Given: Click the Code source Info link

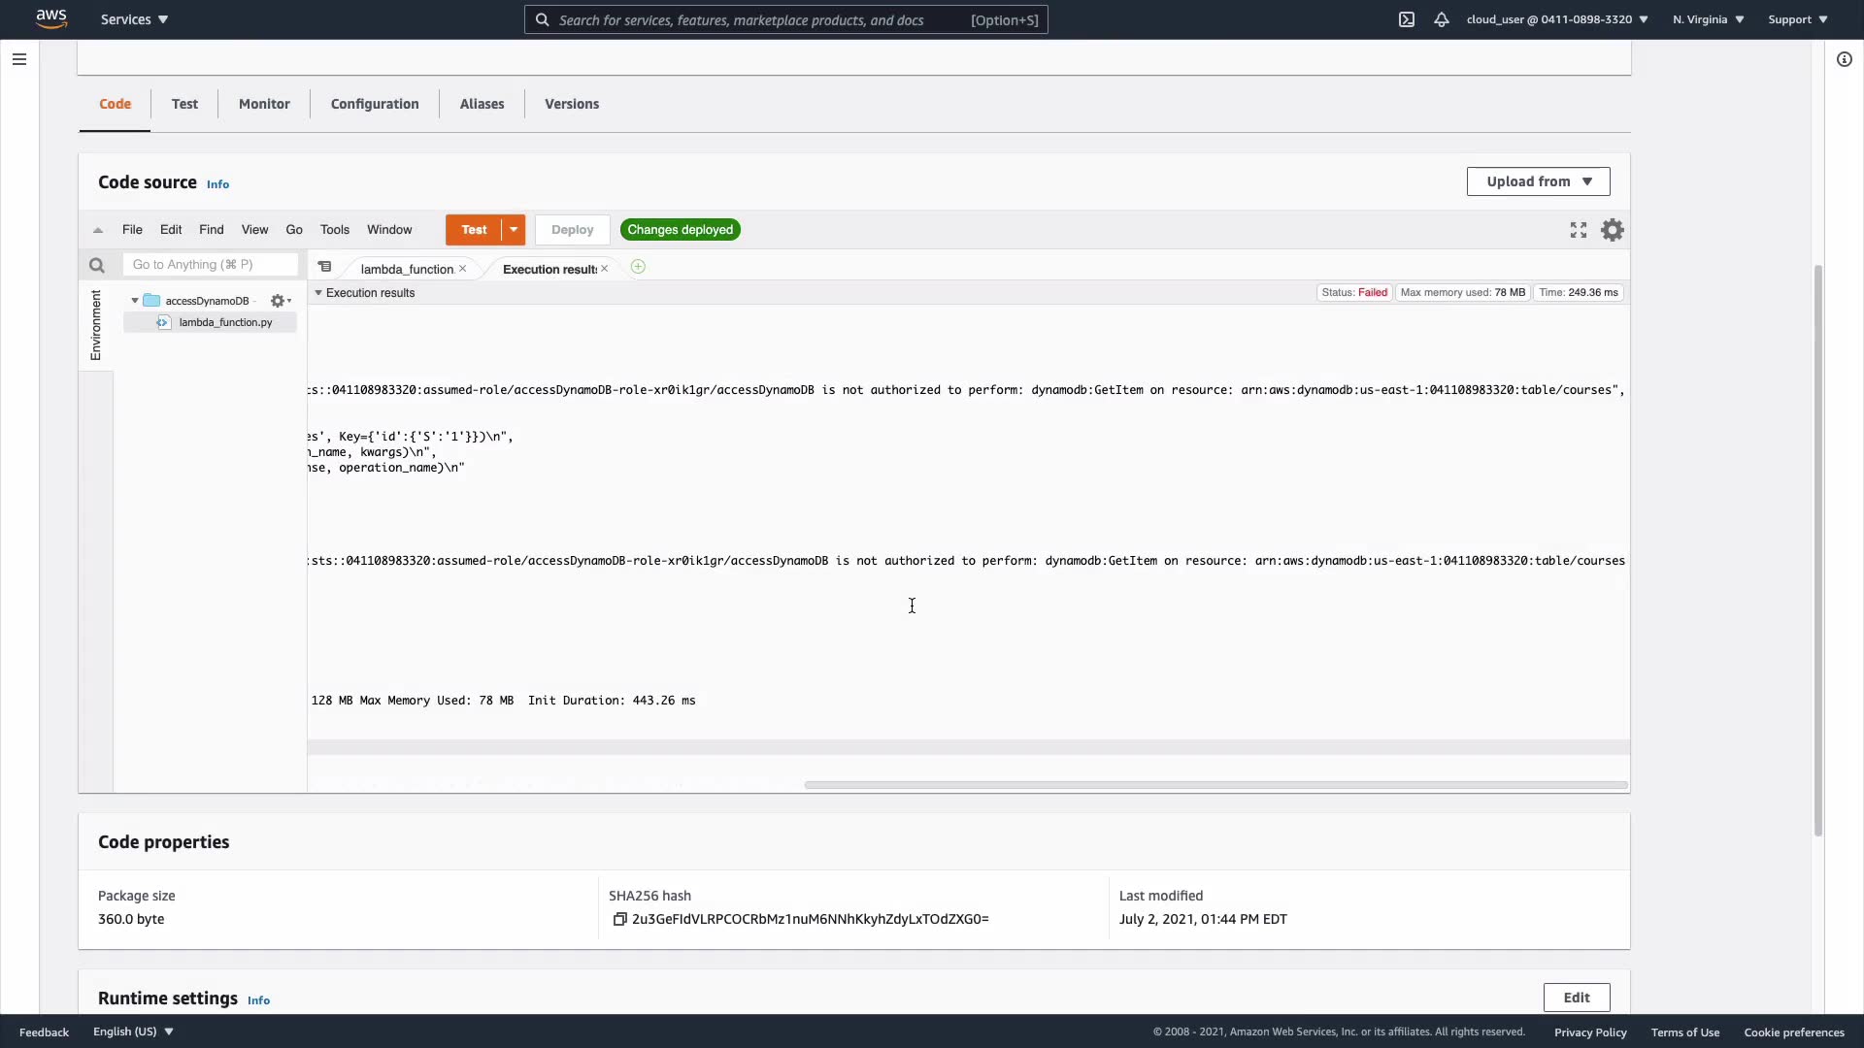Looking at the screenshot, I should 217,184.
